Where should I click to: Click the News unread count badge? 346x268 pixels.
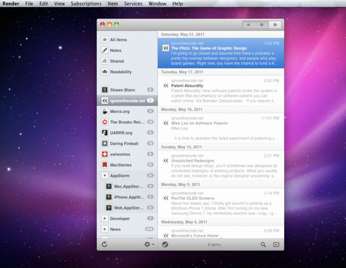[149, 229]
